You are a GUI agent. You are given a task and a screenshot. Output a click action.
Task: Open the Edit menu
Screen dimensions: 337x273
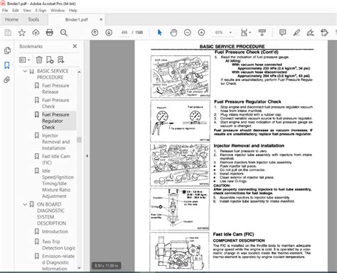tap(16, 11)
